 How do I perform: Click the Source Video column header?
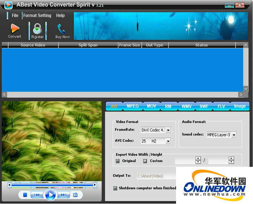click(x=33, y=45)
